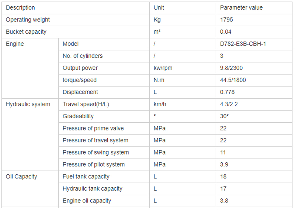Click the Pressure of swing system cell
This screenshot has height=211, width=295.
[104, 153]
